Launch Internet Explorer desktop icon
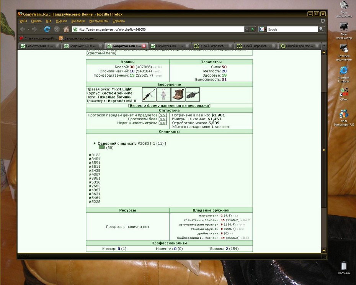This screenshot has height=285, width=356. pos(344,74)
